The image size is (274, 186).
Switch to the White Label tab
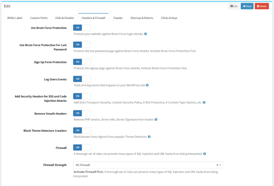click(15, 18)
